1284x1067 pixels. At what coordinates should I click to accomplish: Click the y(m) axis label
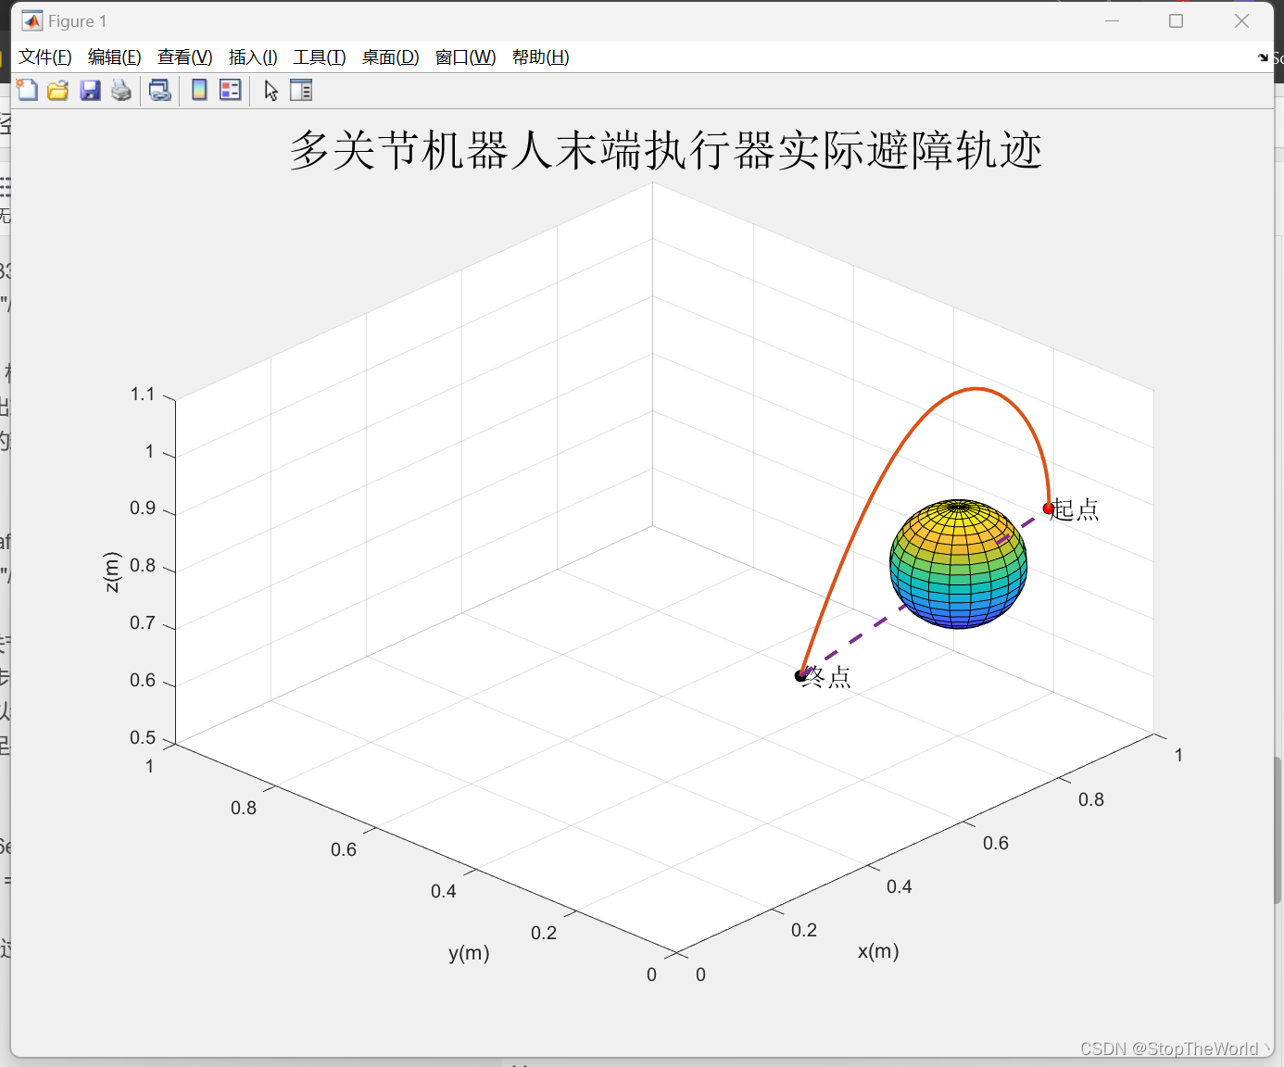(x=469, y=953)
